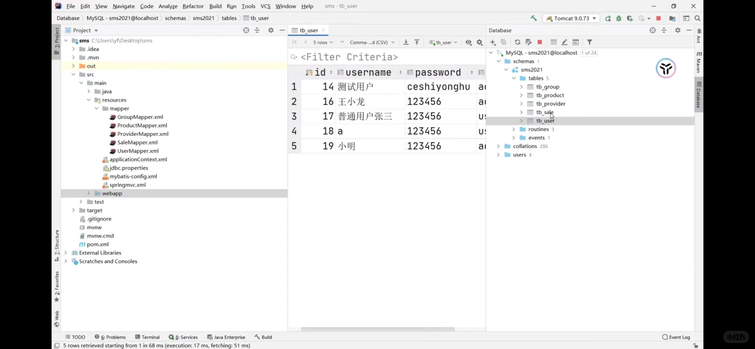Expand the tb_product table node
The height and width of the screenshot is (349, 755).
pyautogui.click(x=521, y=95)
